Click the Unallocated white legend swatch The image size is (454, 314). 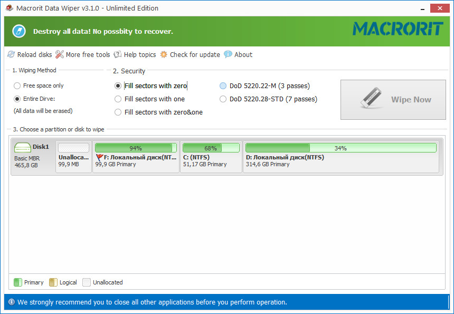click(x=87, y=282)
